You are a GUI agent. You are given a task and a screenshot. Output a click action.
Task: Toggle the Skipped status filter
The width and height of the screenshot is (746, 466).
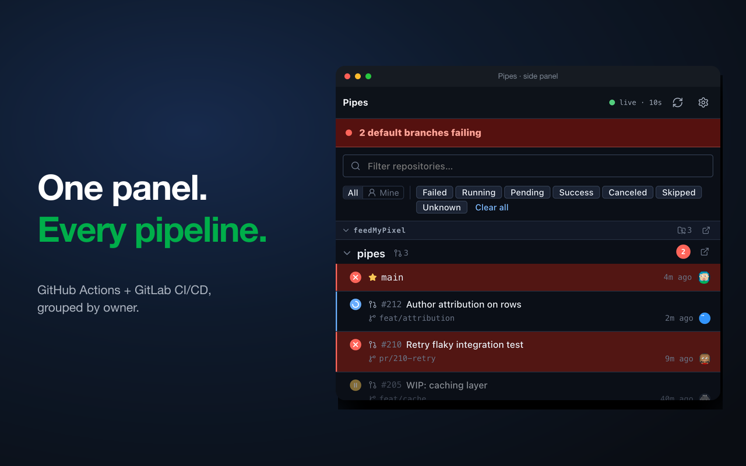[x=679, y=192]
